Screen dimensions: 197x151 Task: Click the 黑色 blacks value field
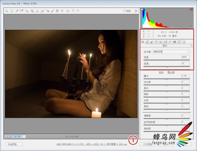[185, 106]
